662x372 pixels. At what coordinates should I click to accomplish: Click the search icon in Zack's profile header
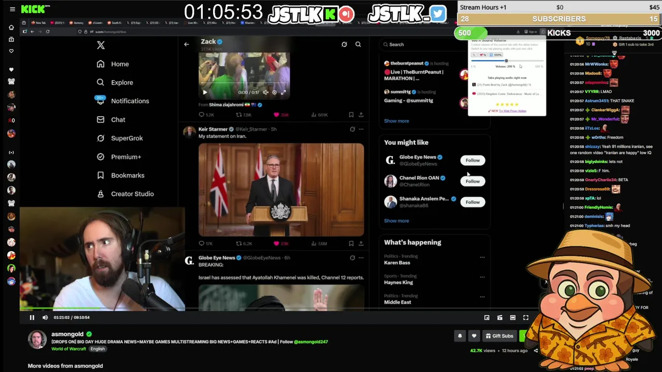pos(358,44)
